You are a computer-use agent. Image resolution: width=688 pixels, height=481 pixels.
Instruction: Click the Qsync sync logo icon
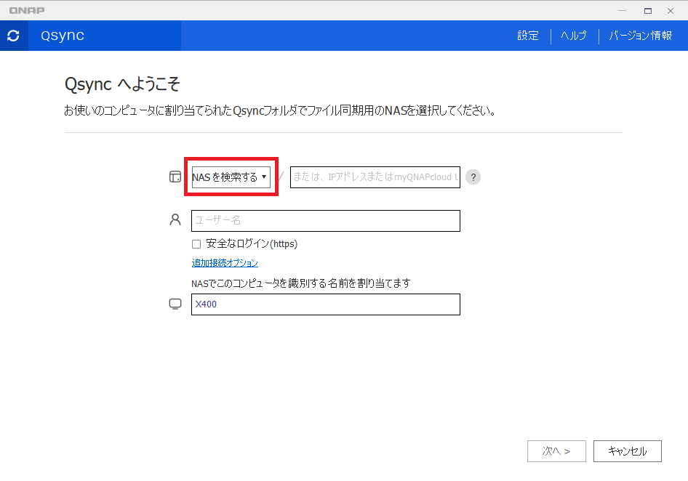click(x=14, y=36)
